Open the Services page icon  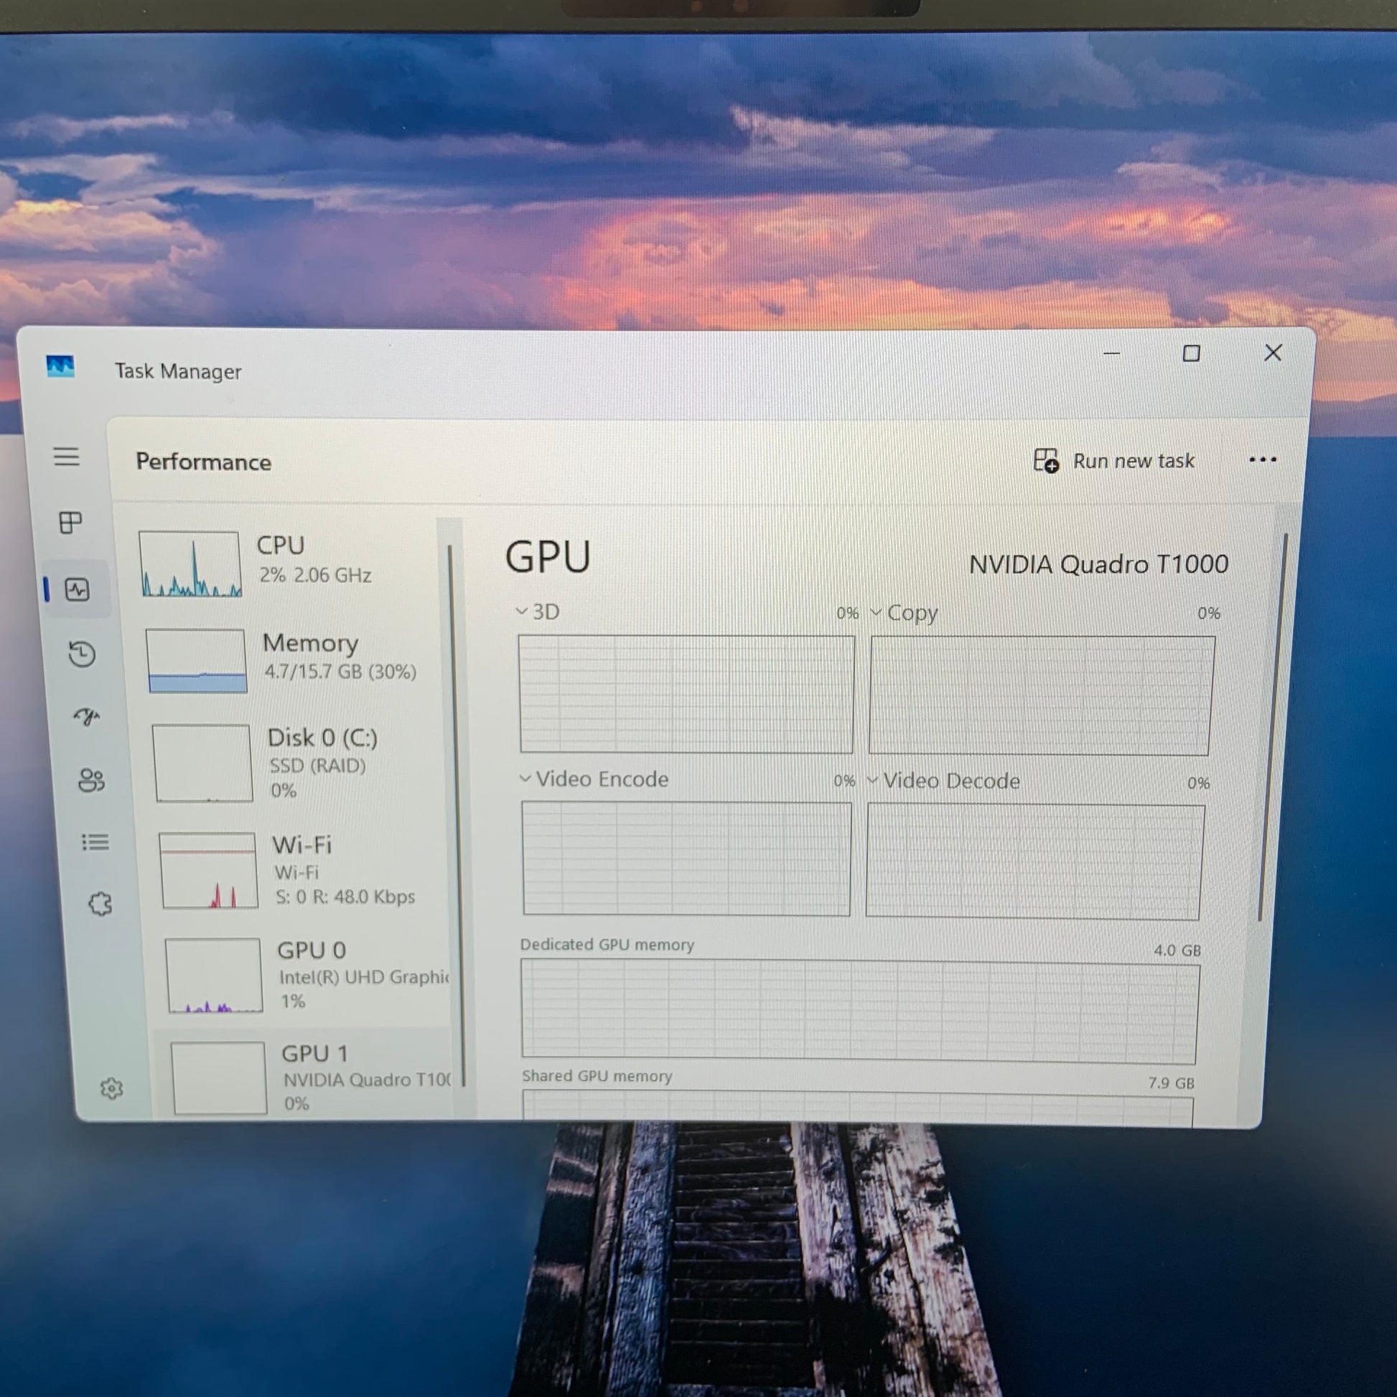[101, 904]
